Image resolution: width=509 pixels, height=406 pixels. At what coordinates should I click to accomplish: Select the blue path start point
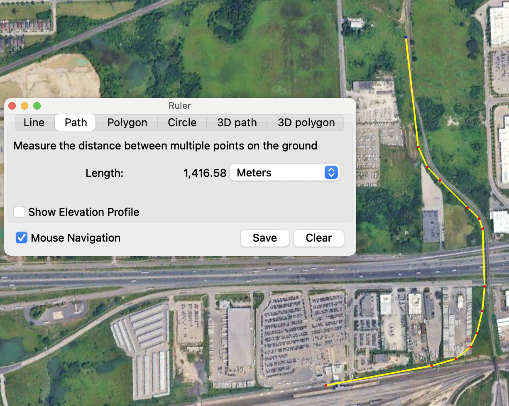click(x=406, y=37)
